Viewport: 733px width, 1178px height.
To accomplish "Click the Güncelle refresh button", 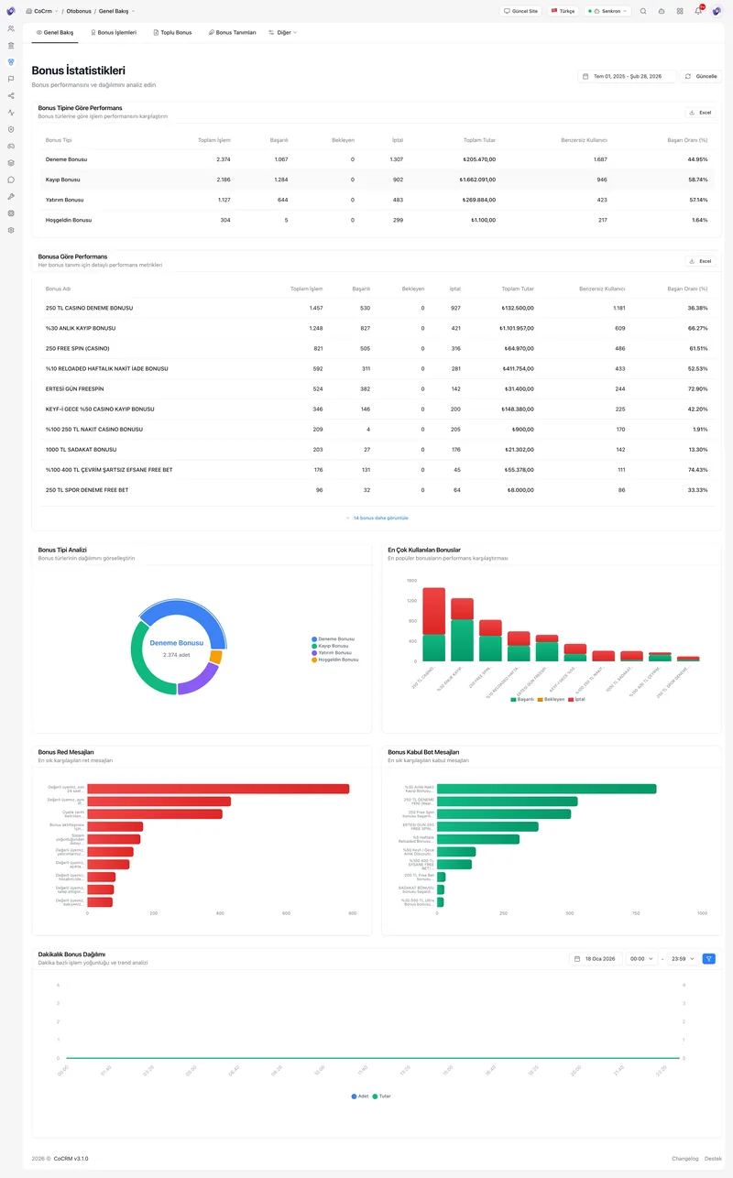I will (701, 76).
